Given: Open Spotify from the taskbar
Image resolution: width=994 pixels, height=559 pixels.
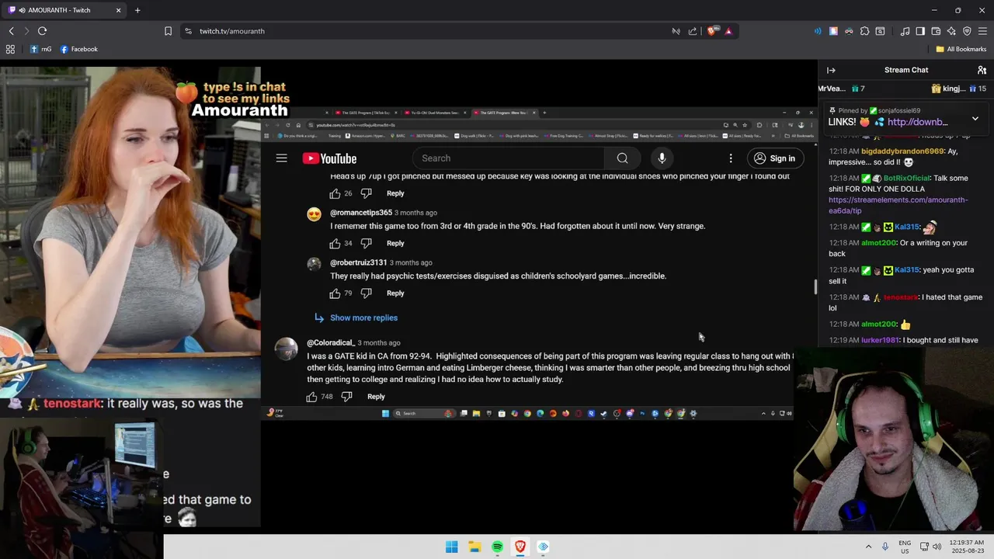Looking at the screenshot, I should (x=497, y=547).
